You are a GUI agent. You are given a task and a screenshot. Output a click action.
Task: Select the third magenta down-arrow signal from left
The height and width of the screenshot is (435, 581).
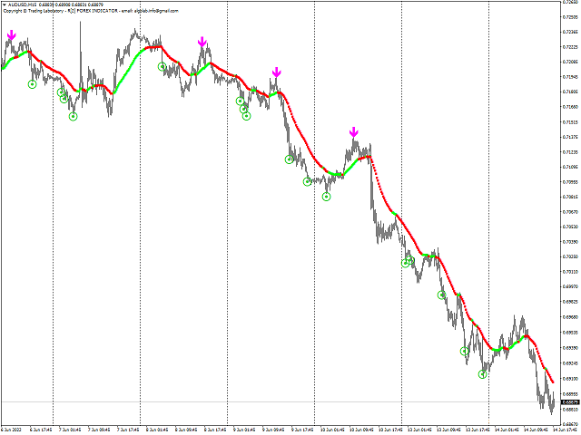[x=276, y=72]
